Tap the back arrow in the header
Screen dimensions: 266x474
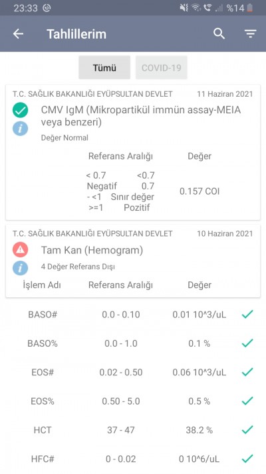pos(18,34)
